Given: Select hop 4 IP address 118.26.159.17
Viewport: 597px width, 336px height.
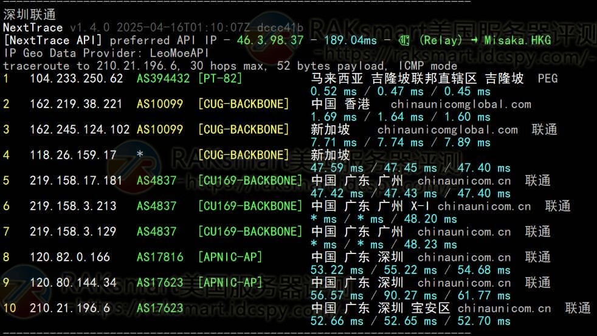Looking at the screenshot, I should (x=73, y=155).
